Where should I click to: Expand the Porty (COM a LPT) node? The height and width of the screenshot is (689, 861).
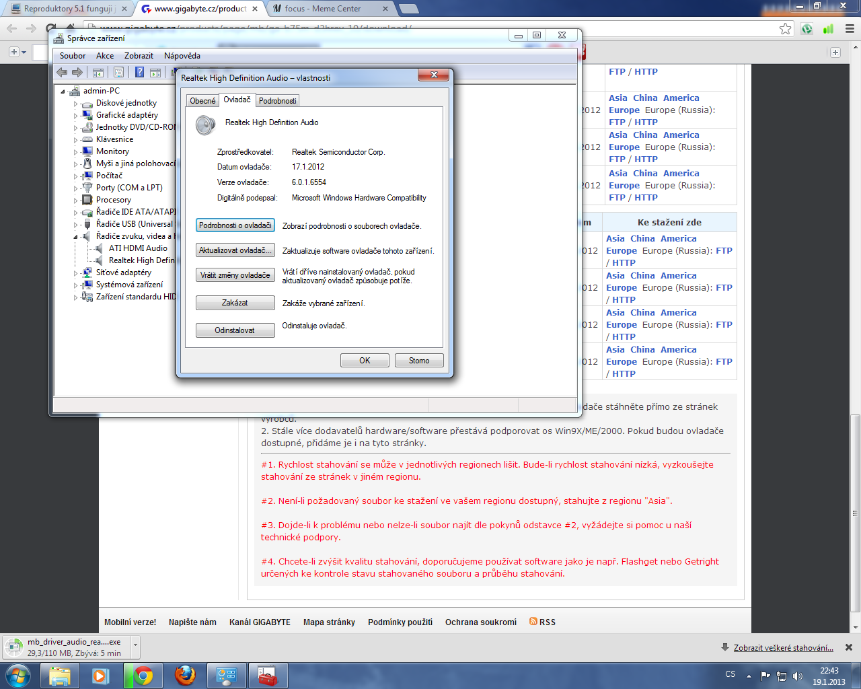pyautogui.click(x=76, y=188)
